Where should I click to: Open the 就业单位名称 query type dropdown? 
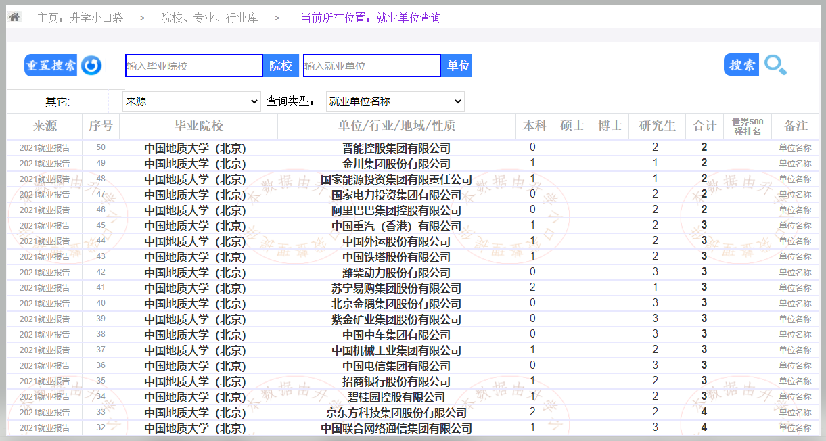click(x=394, y=101)
